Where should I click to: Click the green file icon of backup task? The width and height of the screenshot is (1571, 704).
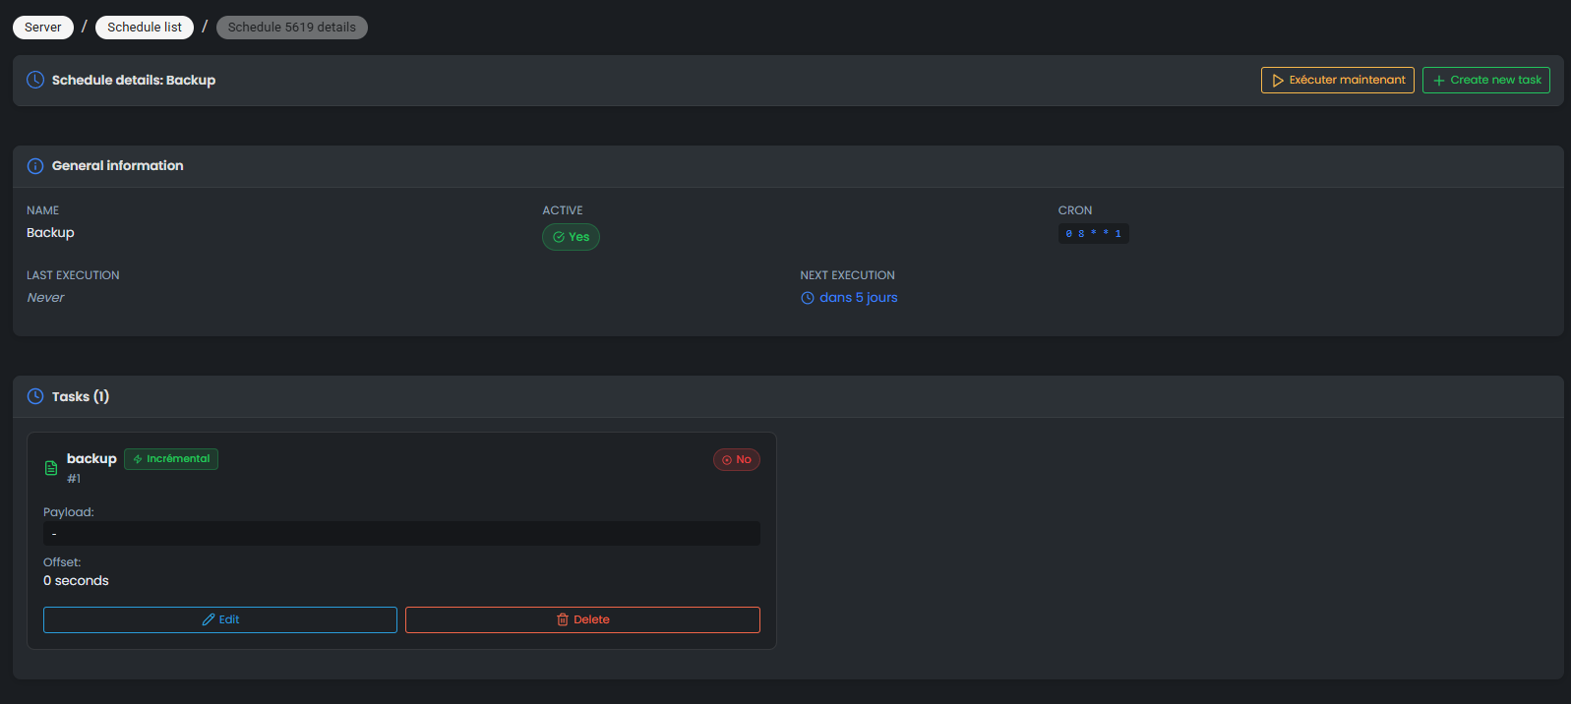point(51,468)
